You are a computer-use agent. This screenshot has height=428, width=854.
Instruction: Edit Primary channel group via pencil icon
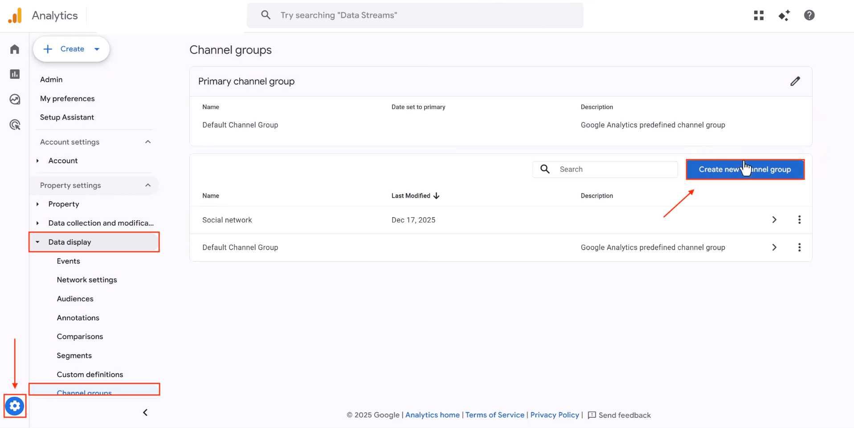point(796,81)
